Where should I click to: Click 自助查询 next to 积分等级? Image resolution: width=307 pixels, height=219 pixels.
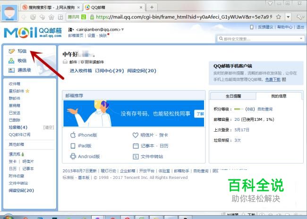click(264, 109)
